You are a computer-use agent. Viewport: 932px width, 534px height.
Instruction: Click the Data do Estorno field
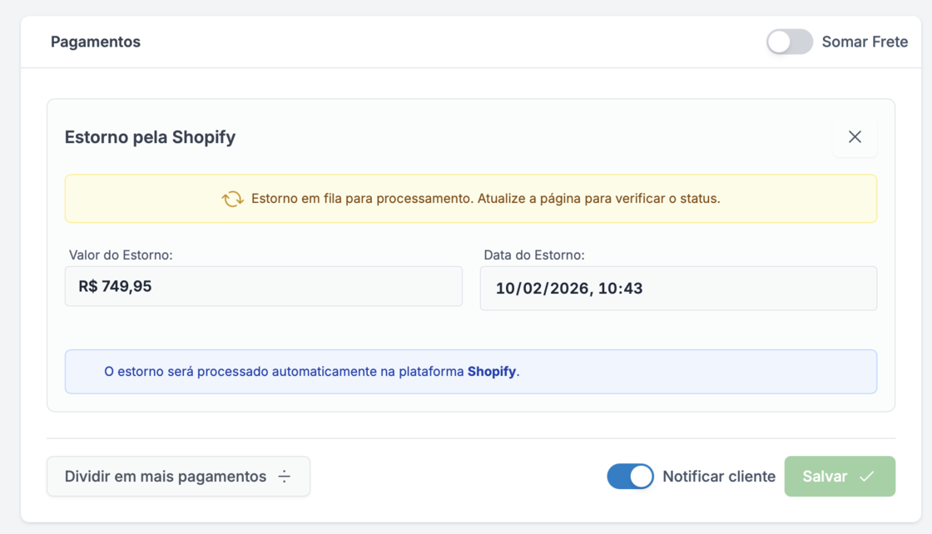677,289
